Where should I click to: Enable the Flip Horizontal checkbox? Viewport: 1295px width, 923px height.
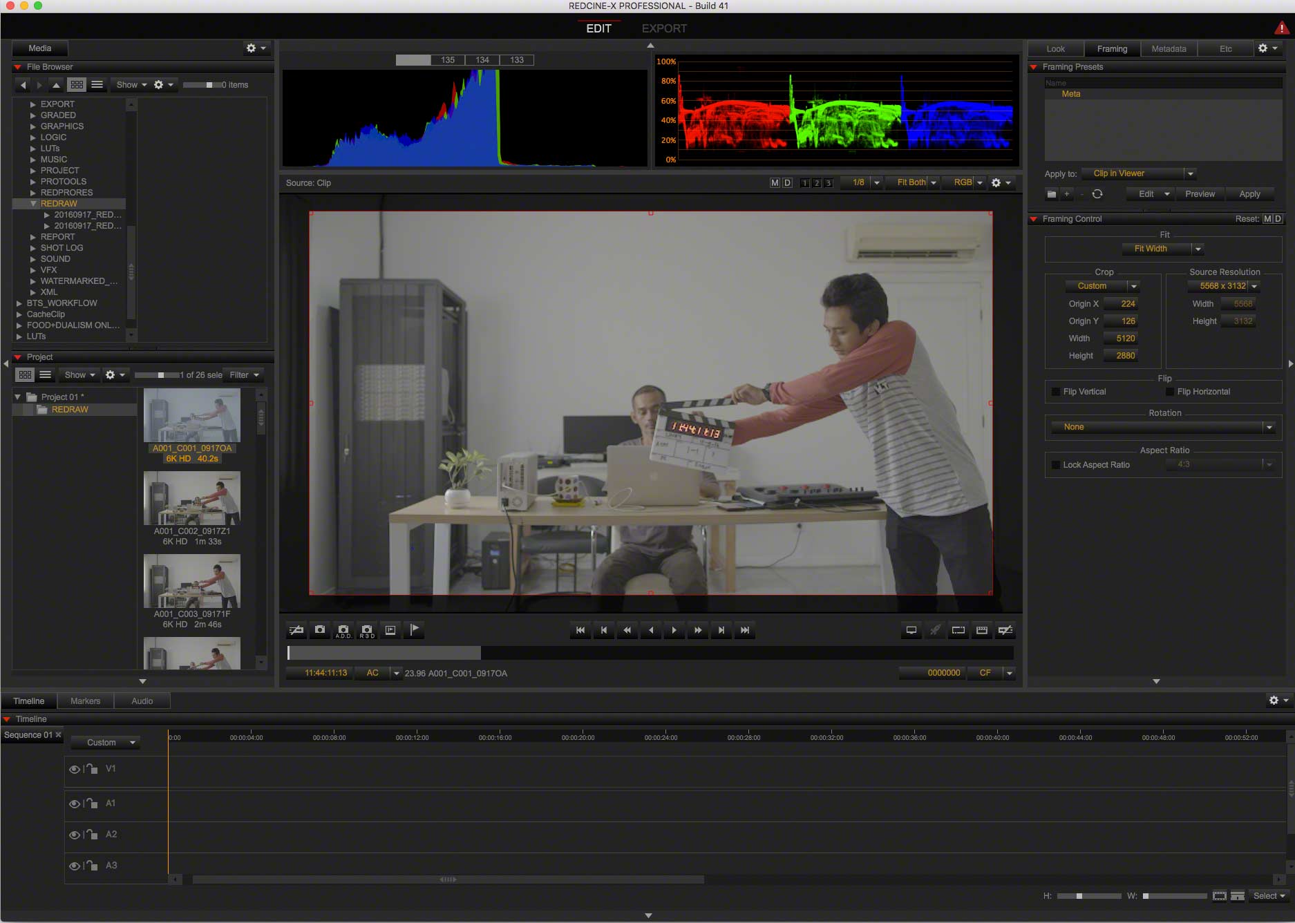click(1170, 392)
